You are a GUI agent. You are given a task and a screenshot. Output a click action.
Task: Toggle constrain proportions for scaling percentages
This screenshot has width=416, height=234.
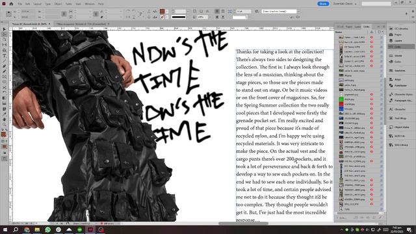click(x=96, y=14)
